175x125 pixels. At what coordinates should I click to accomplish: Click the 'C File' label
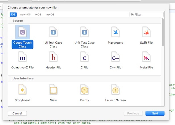point(84,67)
